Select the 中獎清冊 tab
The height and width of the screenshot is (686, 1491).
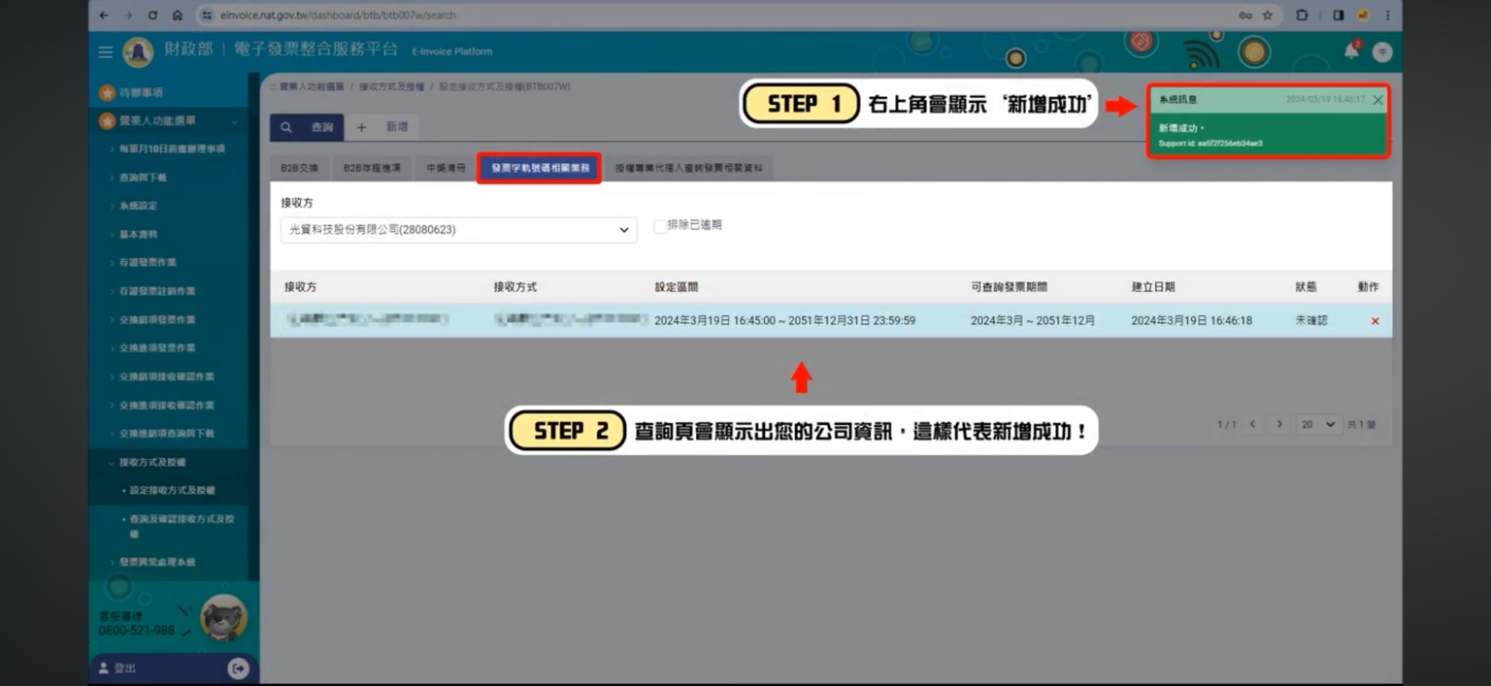[x=446, y=168]
